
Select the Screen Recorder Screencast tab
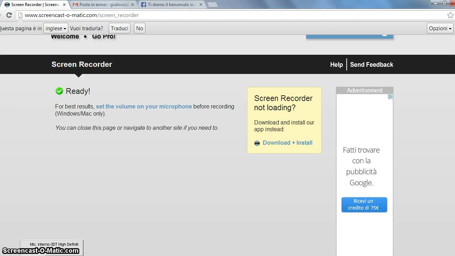point(36,5)
